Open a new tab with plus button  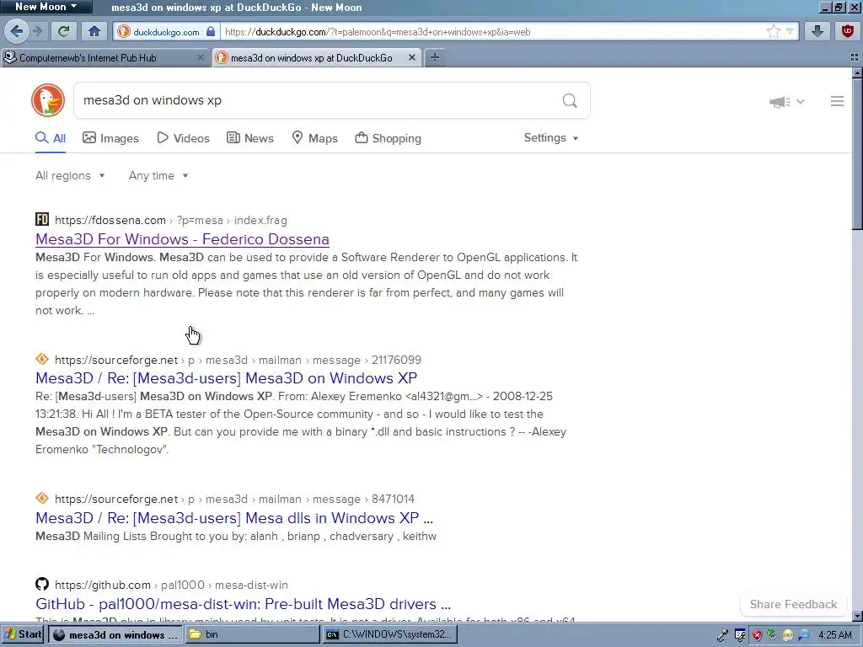click(435, 57)
